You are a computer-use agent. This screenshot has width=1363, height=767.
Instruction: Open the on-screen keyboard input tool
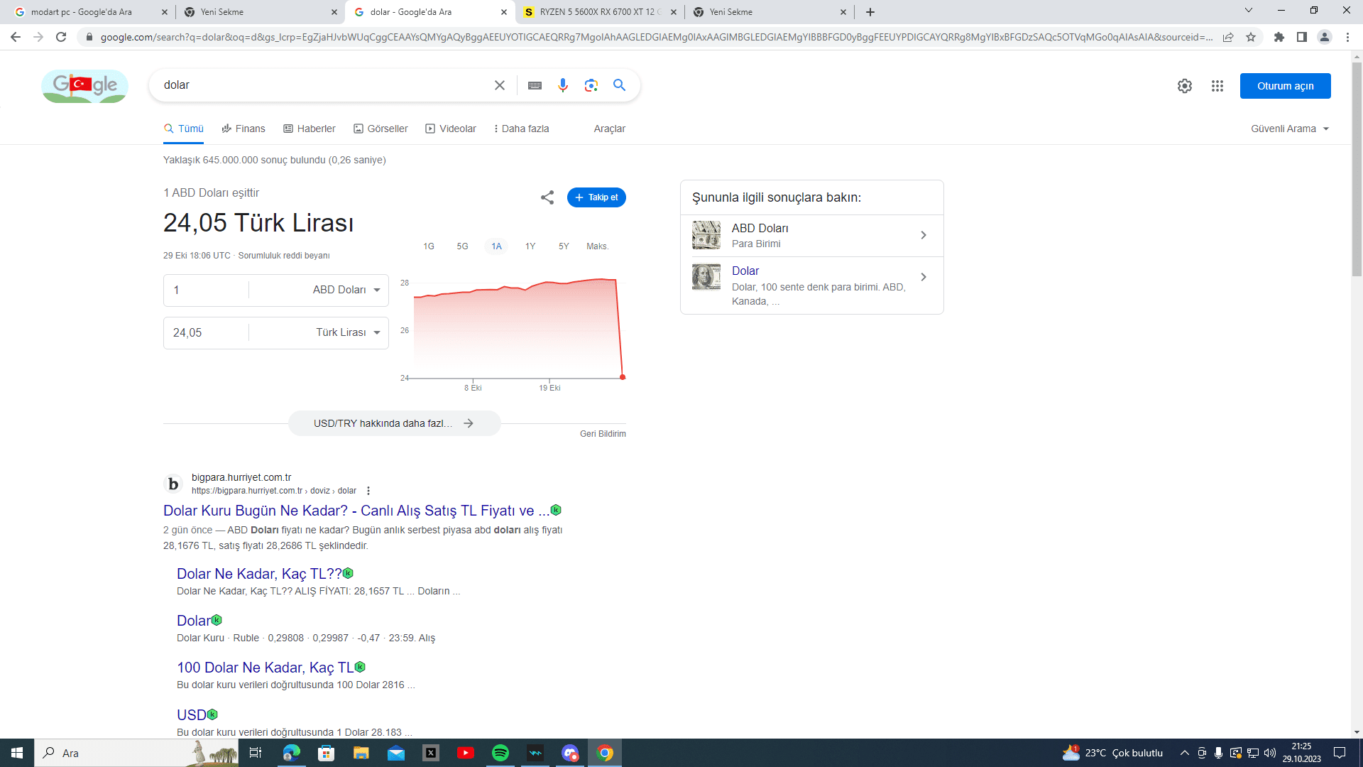point(535,85)
